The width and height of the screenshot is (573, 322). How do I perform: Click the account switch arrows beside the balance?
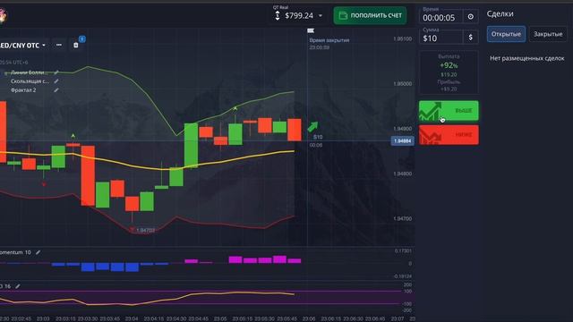[x=278, y=16]
